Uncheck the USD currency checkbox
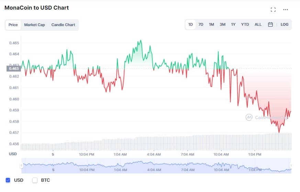The height and width of the screenshot is (192, 300). point(8,180)
